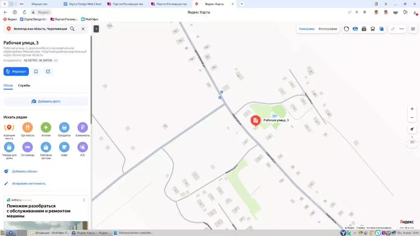Toggle the blue road events layer
Viewport: 420px width, 236px height.
(x=355, y=29)
